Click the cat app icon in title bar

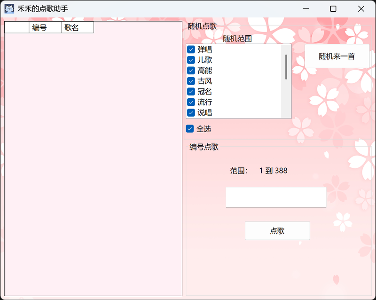point(9,9)
